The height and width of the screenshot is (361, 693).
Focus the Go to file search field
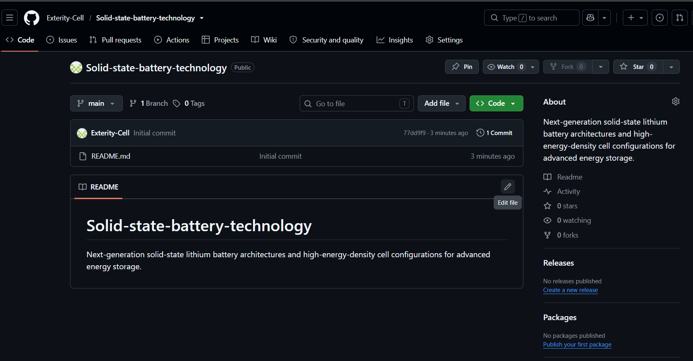tap(357, 103)
